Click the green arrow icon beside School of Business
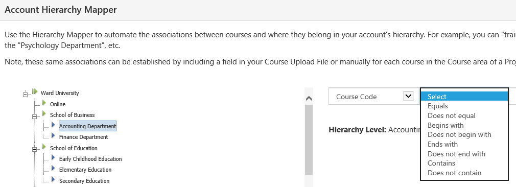This screenshot has width=516, height=187. [44, 113]
